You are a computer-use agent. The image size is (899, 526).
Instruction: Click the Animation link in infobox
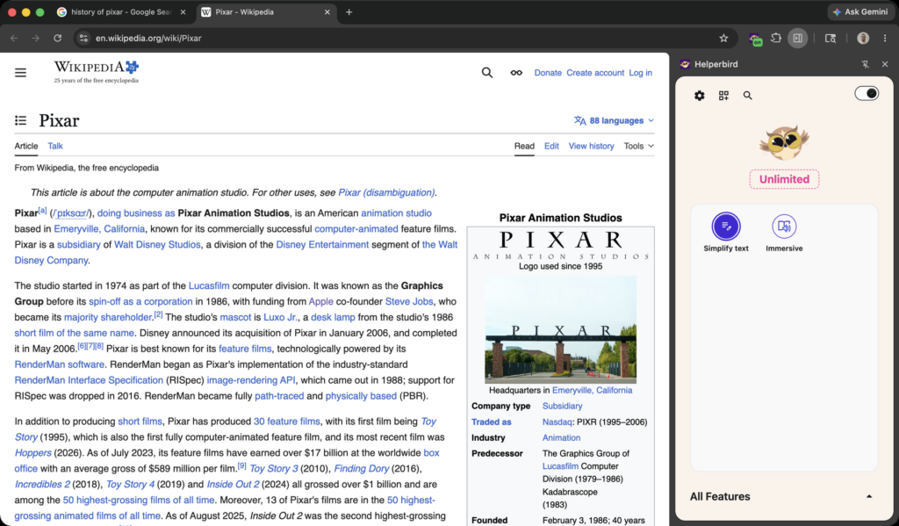point(561,437)
